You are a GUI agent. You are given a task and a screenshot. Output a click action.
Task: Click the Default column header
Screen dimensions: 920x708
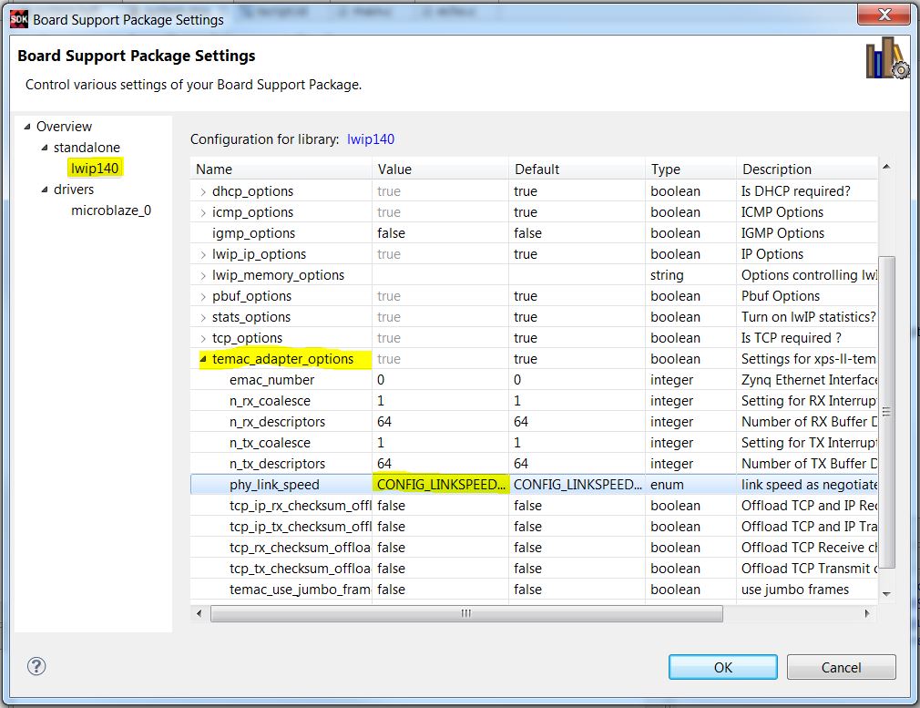pyautogui.click(x=578, y=169)
